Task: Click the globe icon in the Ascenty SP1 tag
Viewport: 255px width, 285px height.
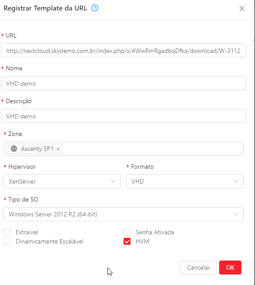Action: coord(14,149)
